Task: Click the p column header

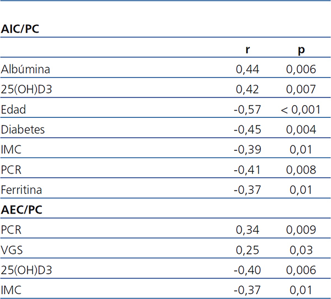Action: click(x=301, y=50)
